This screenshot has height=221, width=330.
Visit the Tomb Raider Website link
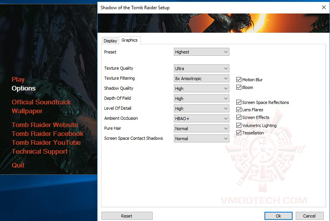45,125
